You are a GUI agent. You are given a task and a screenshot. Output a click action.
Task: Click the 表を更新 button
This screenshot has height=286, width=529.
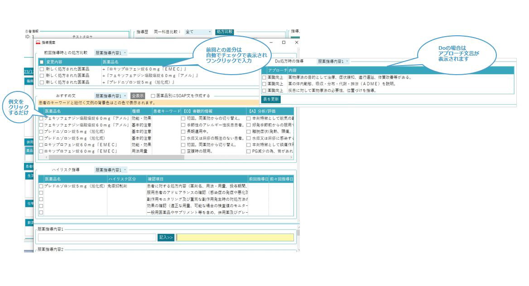click(x=271, y=99)
